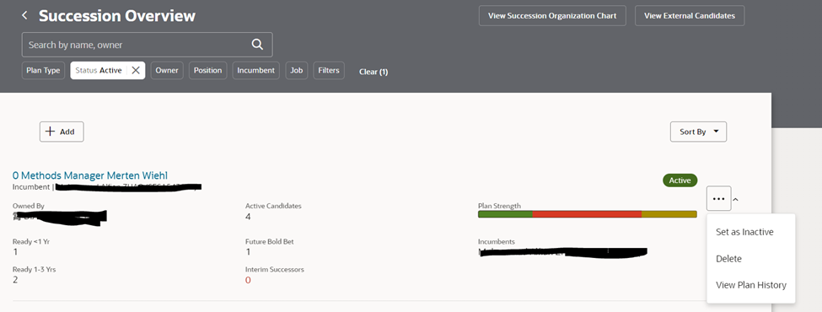Click into the Search by name, owner field
Viewport: 822px width, 312px height.
[x=137, y=45]
